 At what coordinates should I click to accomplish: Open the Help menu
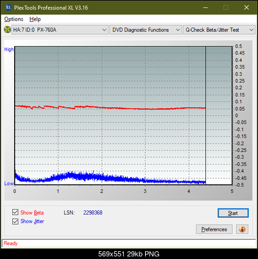[35, 19]
